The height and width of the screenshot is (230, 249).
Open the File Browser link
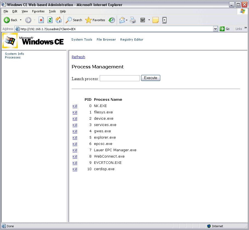click(106, 40)
